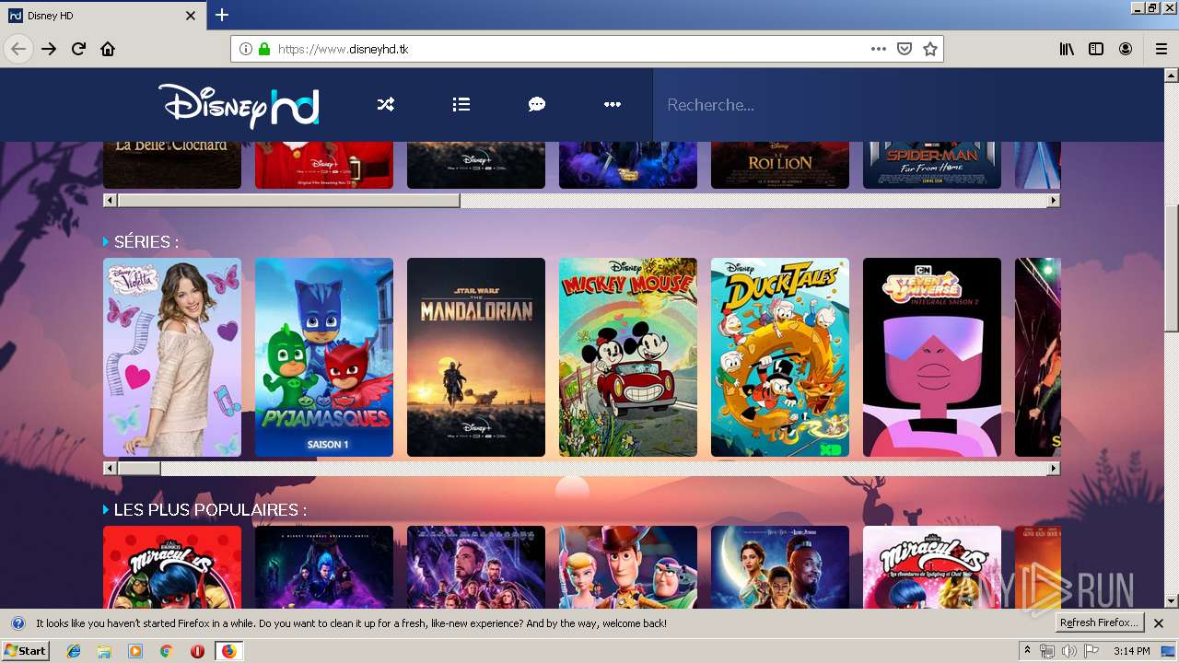1179x663 pixels.
Task: Open the Windows Start menu
Action: pos(26,651)
